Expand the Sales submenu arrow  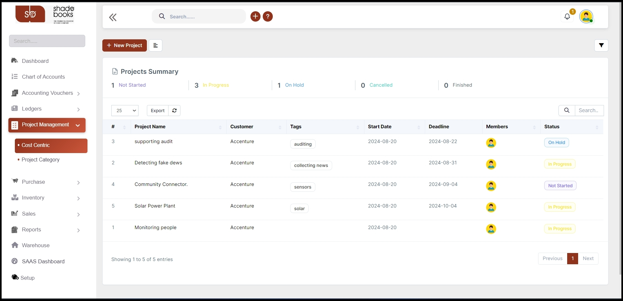78,215
